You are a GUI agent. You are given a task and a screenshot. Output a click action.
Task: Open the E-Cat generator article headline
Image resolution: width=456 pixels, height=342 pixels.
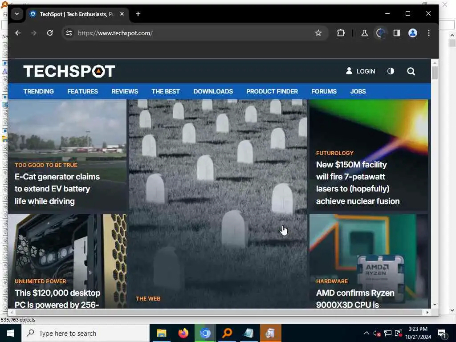57,189
